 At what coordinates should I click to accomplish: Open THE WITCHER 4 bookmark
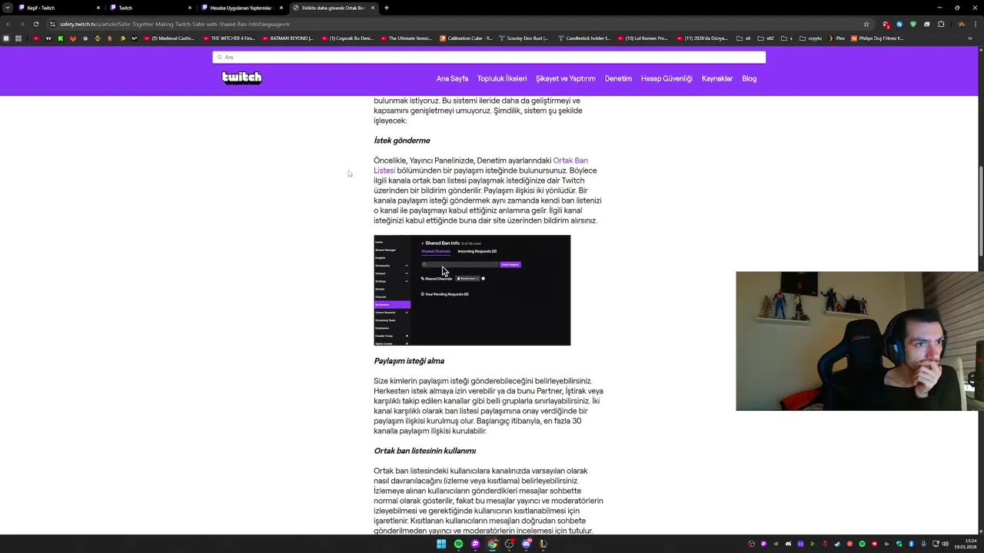[228, 38]
